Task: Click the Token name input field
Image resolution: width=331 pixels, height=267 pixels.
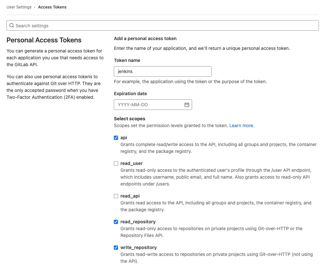Action: (162, 71)
